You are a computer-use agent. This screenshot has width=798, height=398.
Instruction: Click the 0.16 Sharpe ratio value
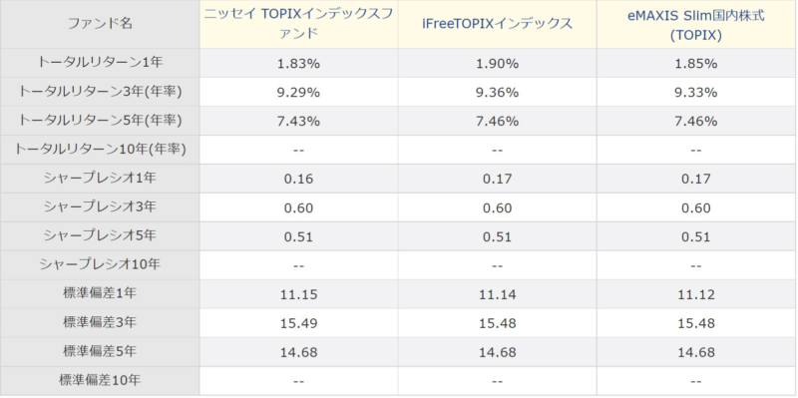(x=298, y=180)
